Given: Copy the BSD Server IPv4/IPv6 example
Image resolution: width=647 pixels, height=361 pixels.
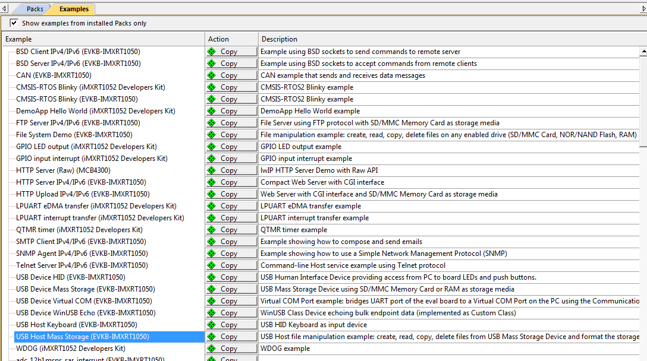Looking at the screenshot, I should click(231, 64).
